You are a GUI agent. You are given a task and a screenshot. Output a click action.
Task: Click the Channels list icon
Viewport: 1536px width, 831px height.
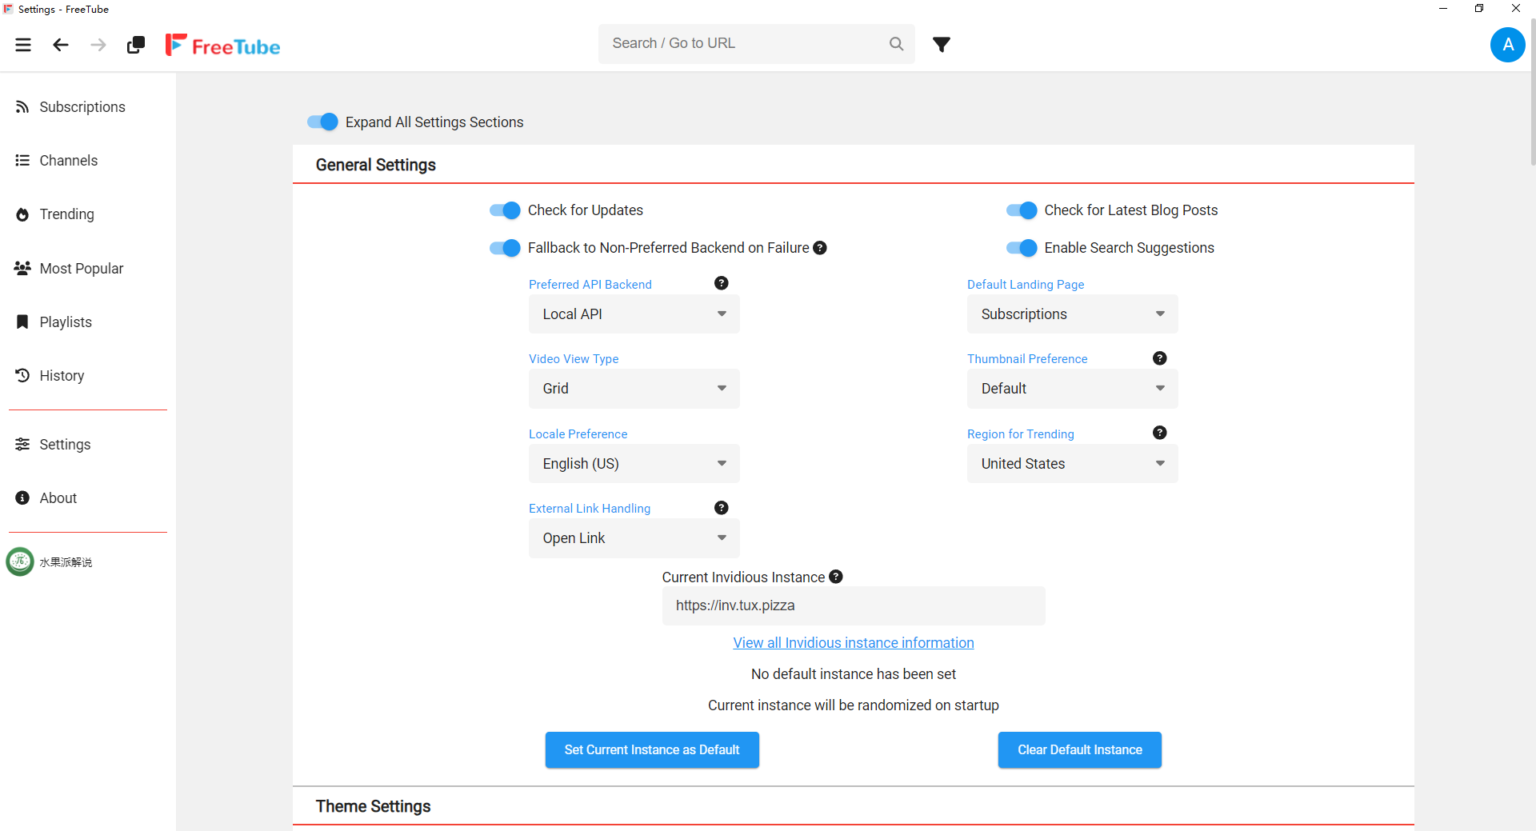tap(22, 161)
